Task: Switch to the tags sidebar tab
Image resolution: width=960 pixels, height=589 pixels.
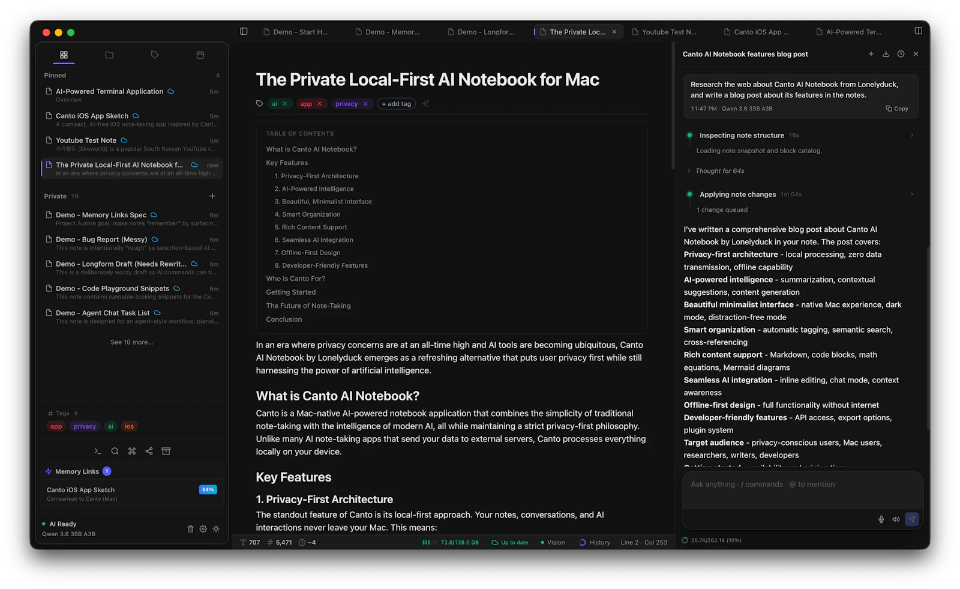Action: [x=155, y=55]
